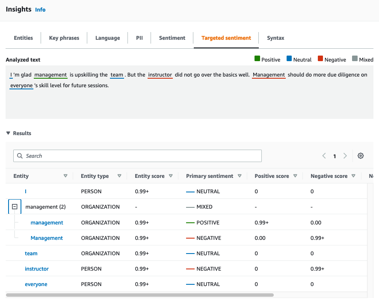379x304 pixels.
Task: Click the instructor entity link
Action: 37,269
